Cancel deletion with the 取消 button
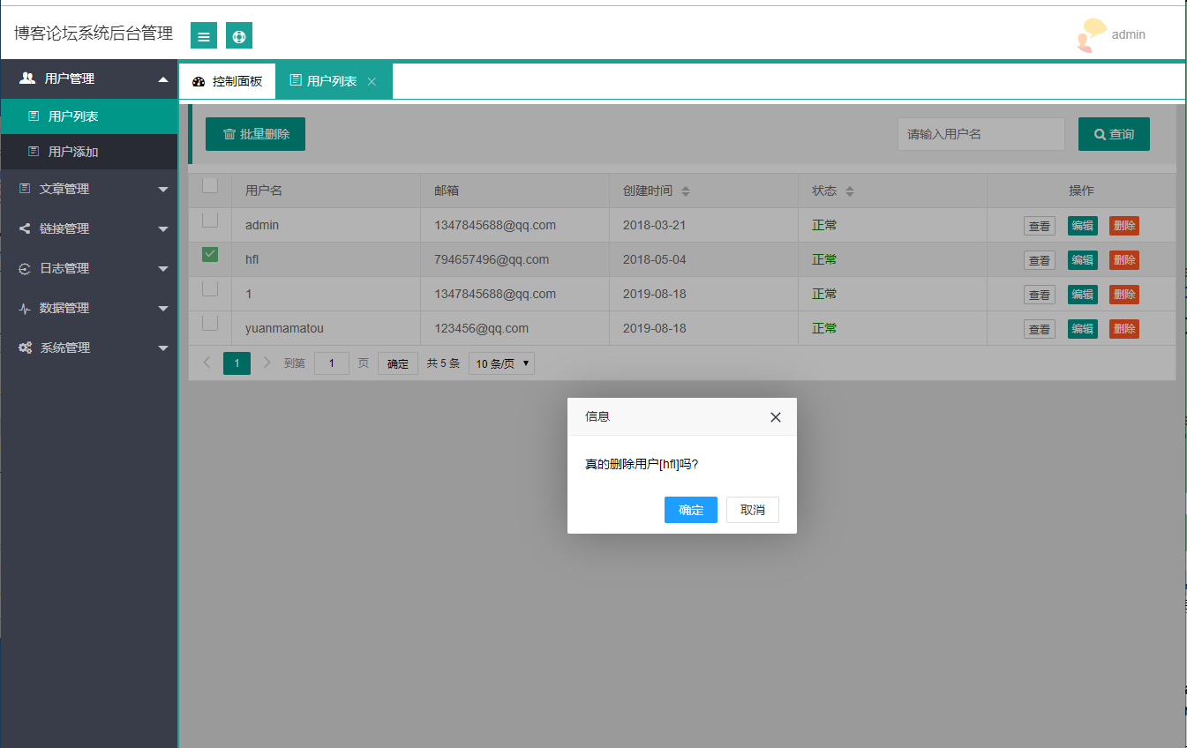1187x748 pixels. coord(752,510)
